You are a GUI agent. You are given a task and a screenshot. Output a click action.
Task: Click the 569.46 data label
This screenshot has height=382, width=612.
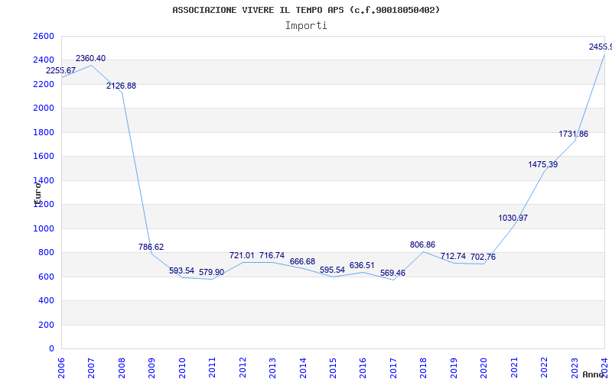392,274
